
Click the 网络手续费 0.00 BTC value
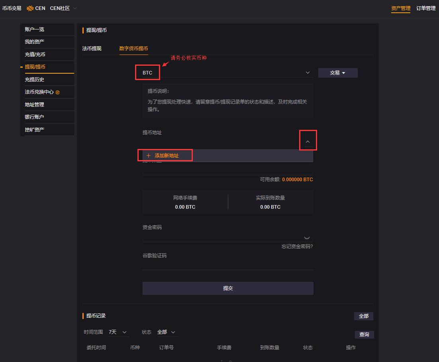(x=185, y=207)
